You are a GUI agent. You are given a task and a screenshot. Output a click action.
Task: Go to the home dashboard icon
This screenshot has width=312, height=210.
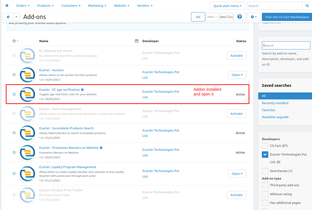7,6
